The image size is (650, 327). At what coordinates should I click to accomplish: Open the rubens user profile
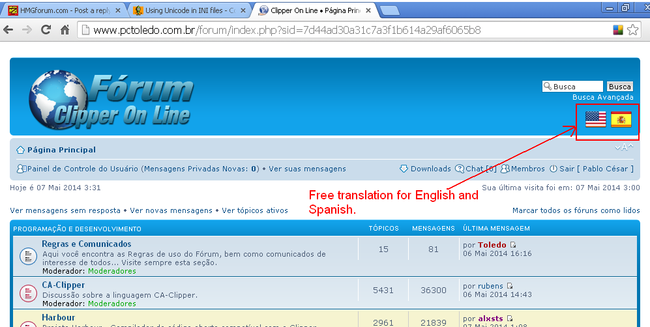490,286
